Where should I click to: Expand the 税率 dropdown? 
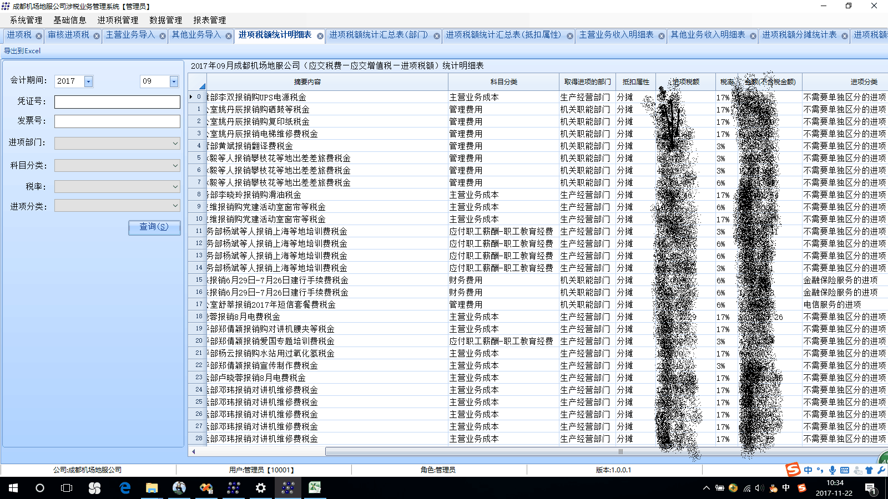[175, 187]
